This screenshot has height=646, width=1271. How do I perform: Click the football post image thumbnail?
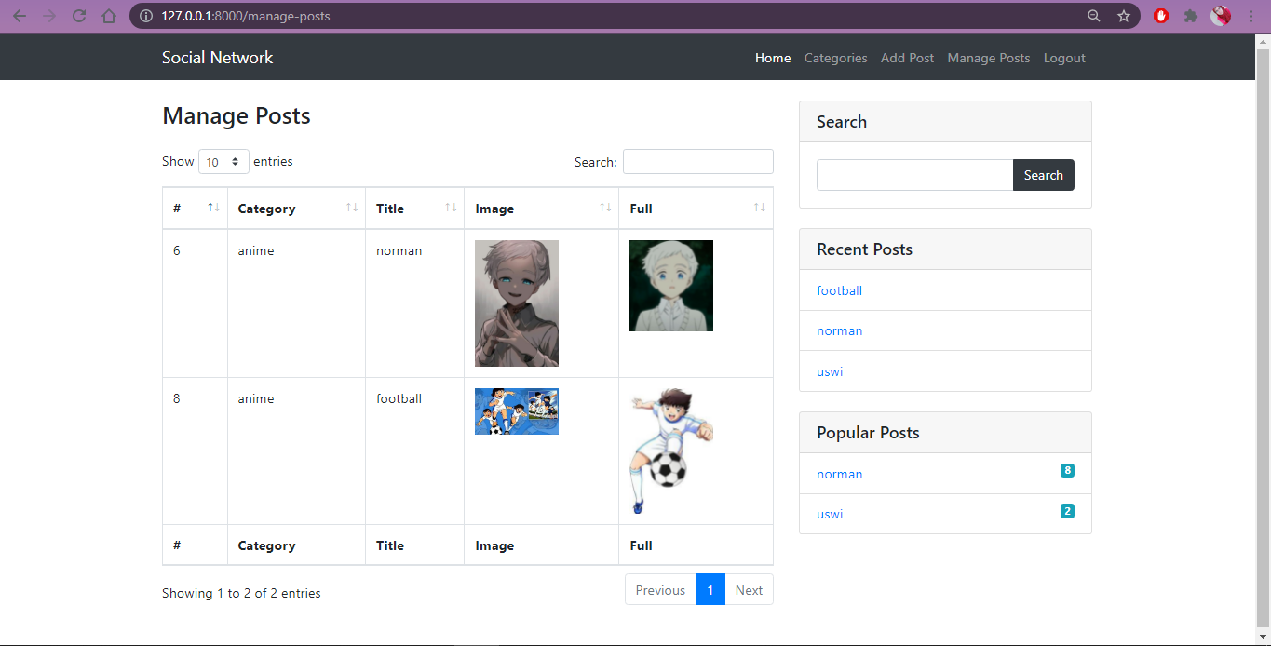[516, 410]
